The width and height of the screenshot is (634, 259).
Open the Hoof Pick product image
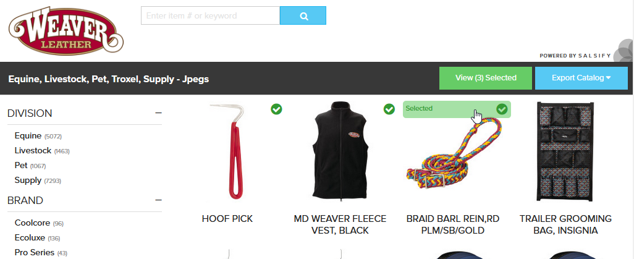click(x=227, y=152)
